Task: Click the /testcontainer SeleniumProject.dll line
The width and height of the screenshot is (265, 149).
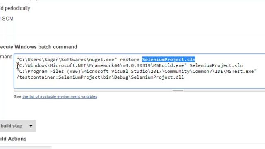Action: (100, 77)
